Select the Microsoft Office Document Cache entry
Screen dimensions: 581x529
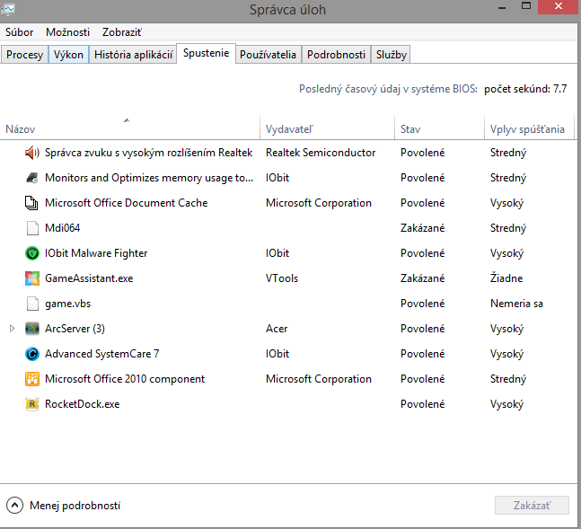click(x=288, y=203)
